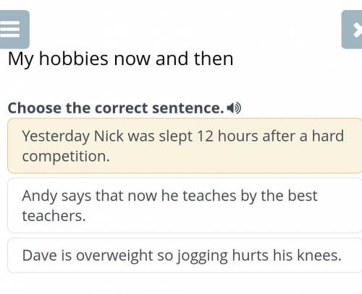Dismiss the lesson with the top-right cross button
The image size is (362, 294).
(352, 30)
